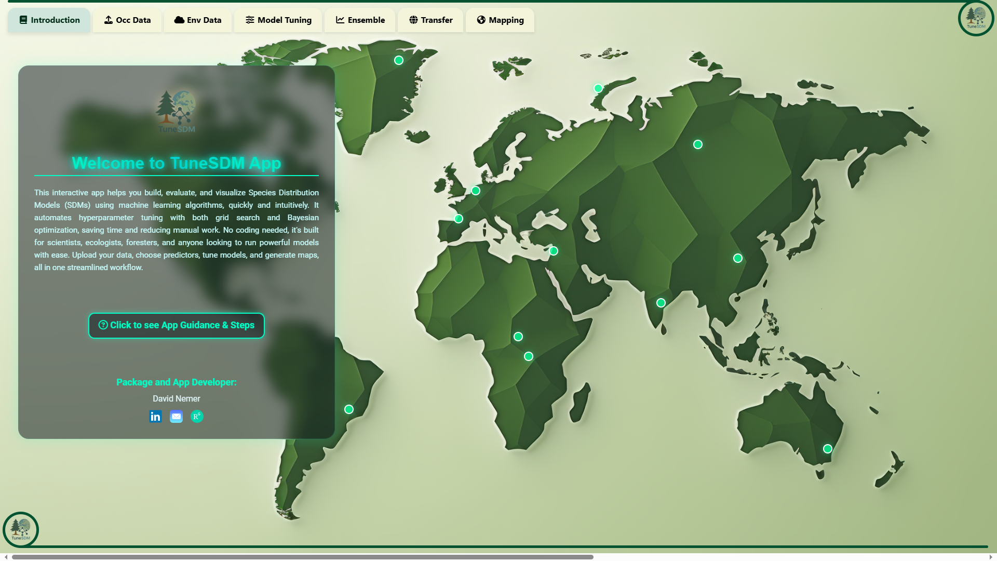The image size is (997, 561).
Task: Open the ResearchGate profile icon
Action: point(197,417)
